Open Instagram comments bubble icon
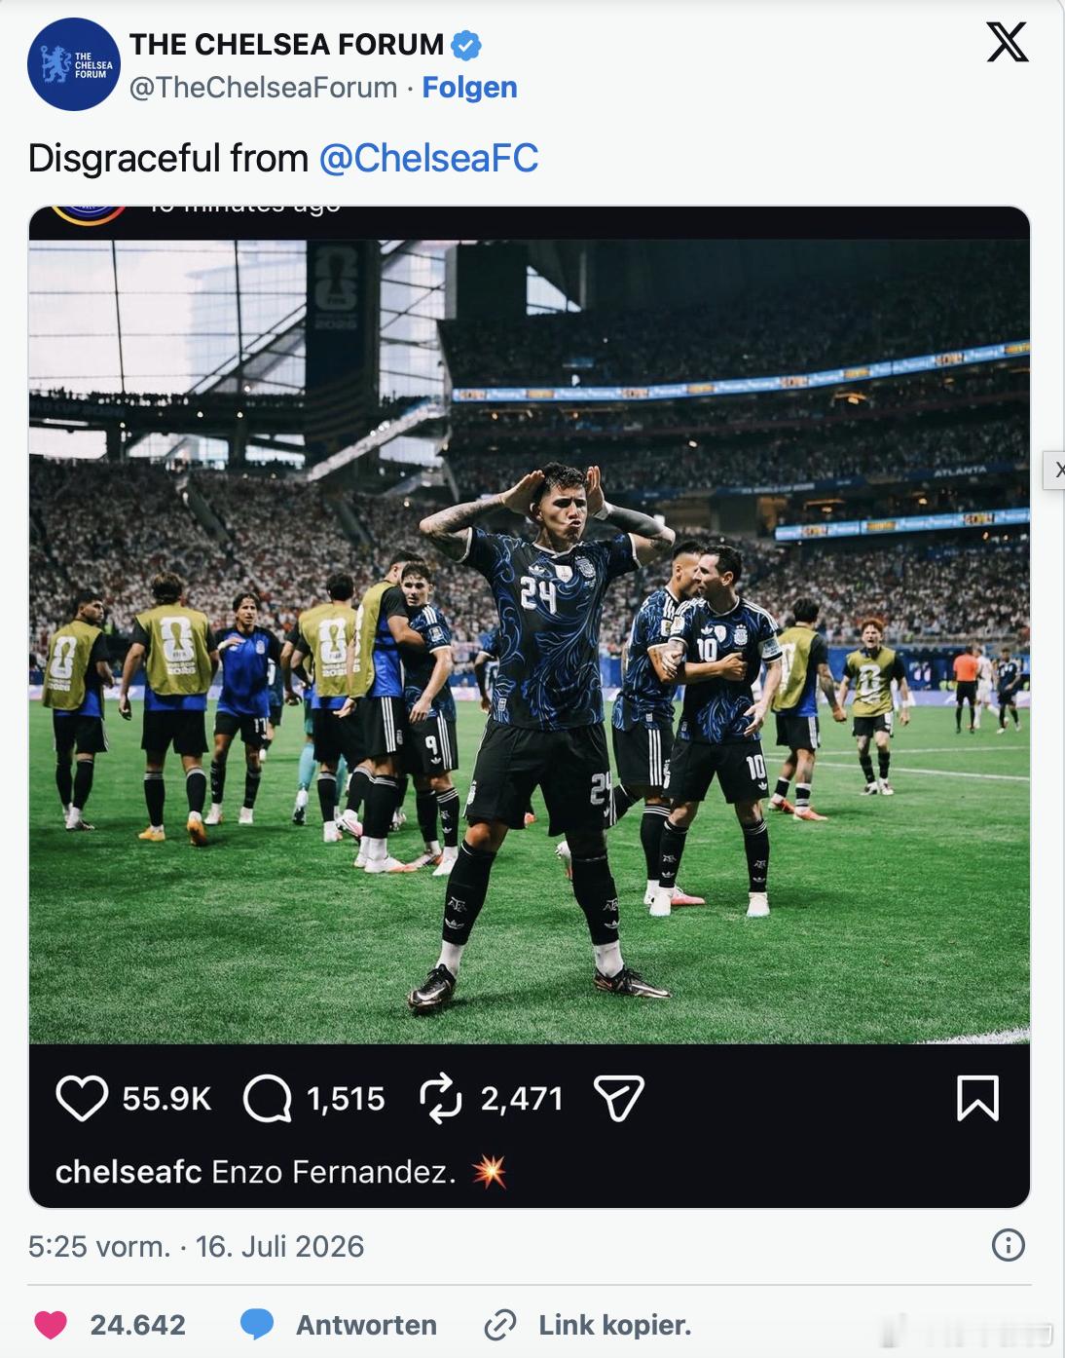1065x1358 pixels. 268,1099
